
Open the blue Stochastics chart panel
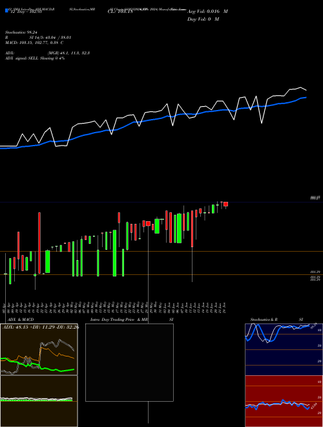[x=284, y=349]
